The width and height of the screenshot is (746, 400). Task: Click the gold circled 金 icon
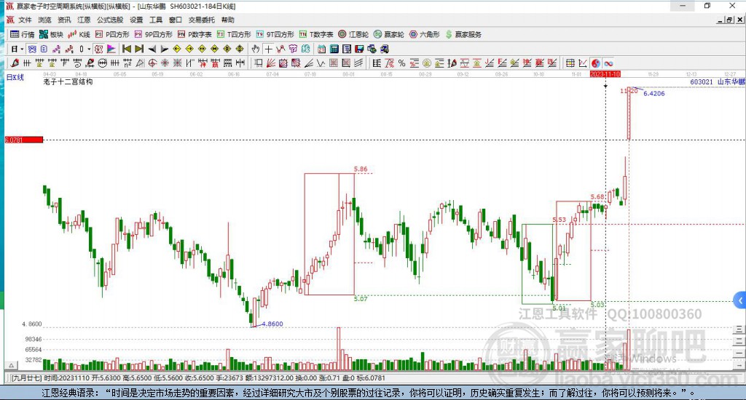coord(426,63)
